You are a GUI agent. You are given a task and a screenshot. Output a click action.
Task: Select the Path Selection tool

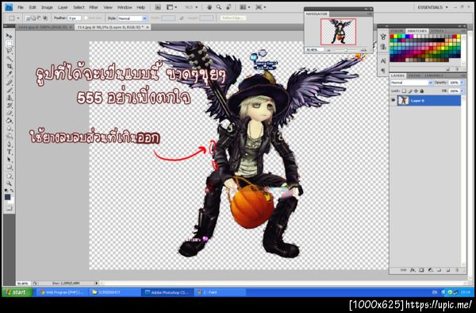coord(9,160)
